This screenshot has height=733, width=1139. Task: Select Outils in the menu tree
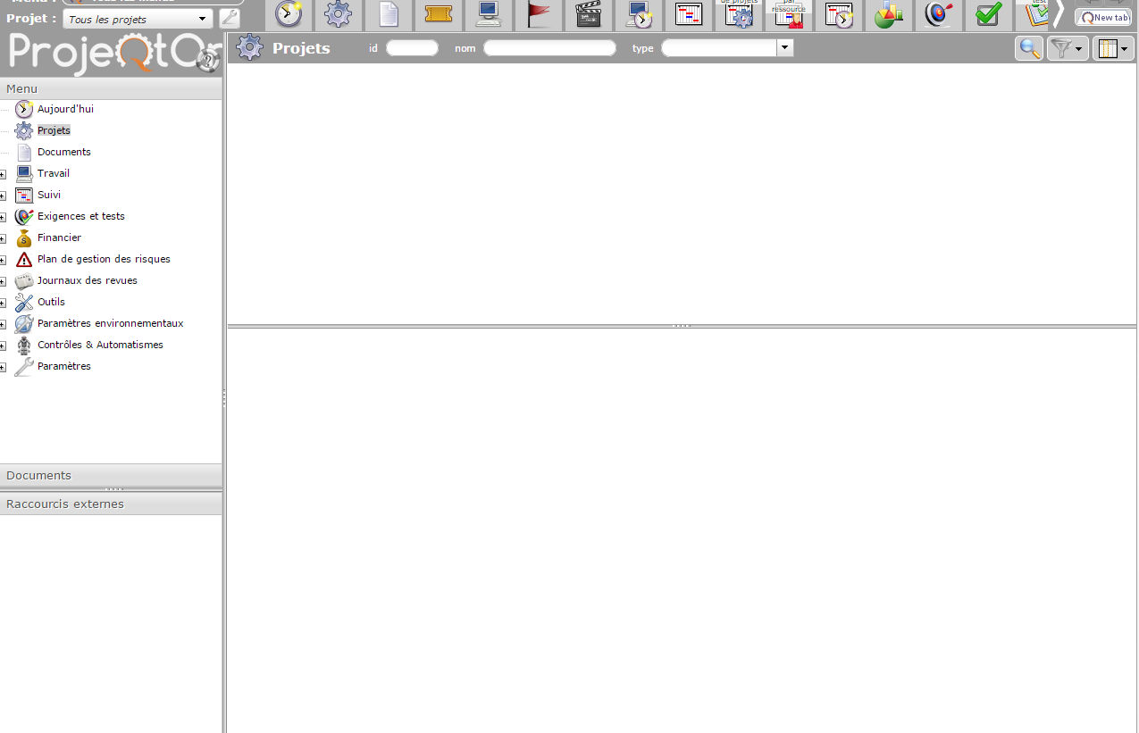tap(51, 302)
